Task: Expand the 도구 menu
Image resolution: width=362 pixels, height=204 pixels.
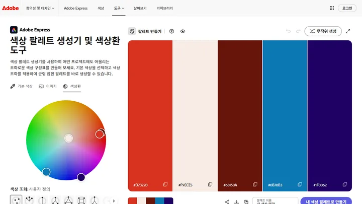Action: pos(119,8)
